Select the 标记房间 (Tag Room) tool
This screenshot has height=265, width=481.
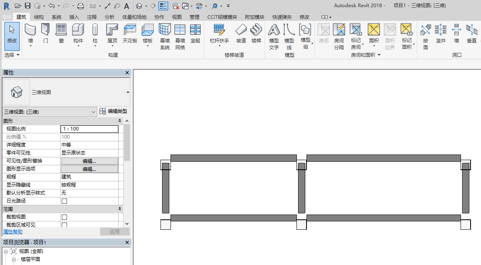tap(356, 37)
